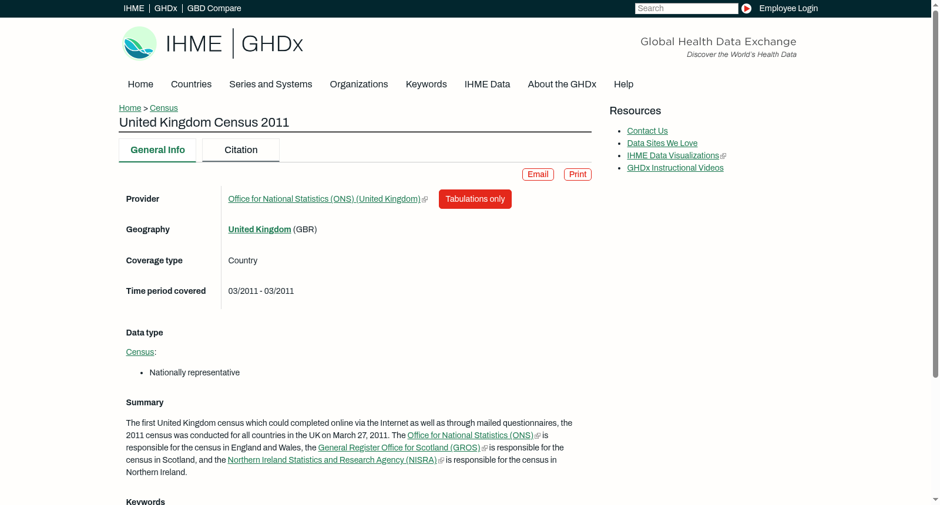The height and width of the screenshot is (505, 940).
Task: Open Series and Systems menu
Action: (x=270, y=84)
